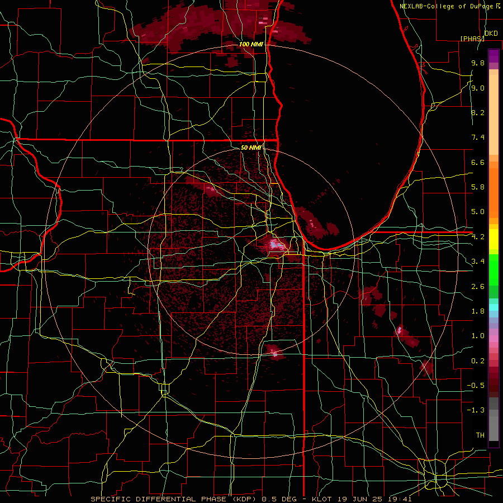
Task: Click the 9.8 value on the color scale
Action: coord(478,63)
